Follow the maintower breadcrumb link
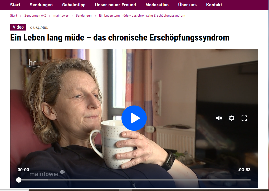Viewport: 269px width, 191px height. pos(61,16)
